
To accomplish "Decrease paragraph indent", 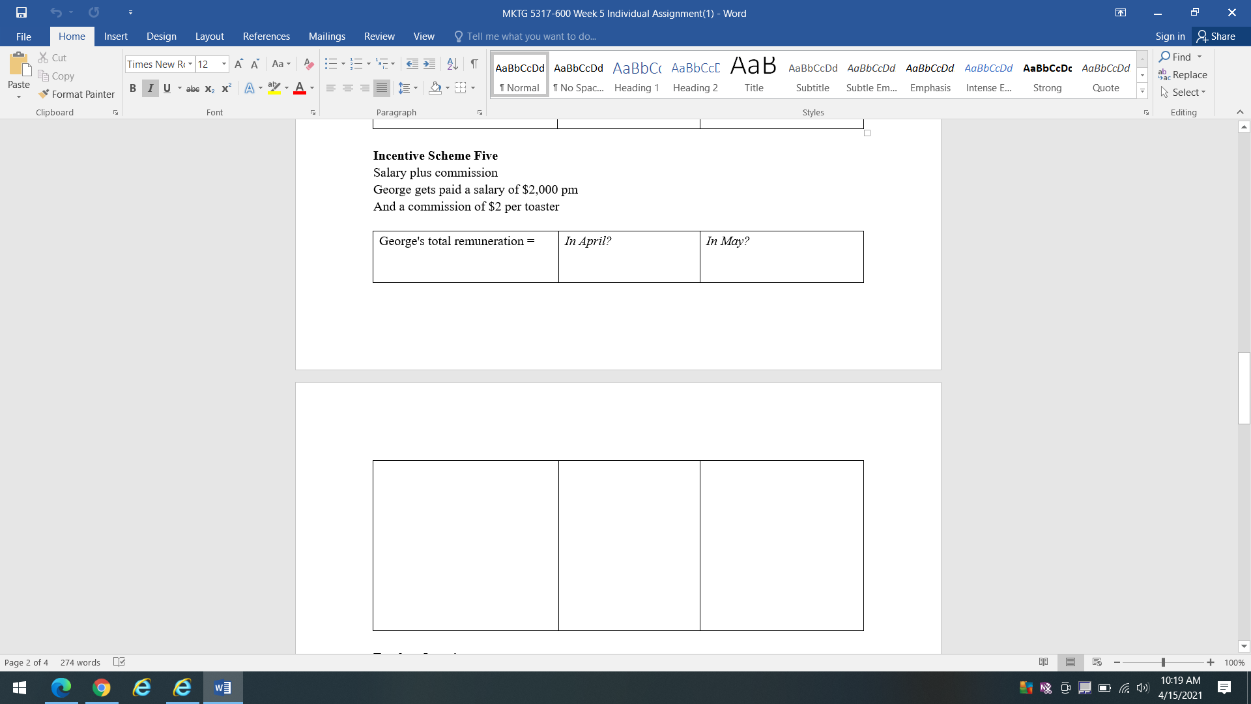I will 412,64.
